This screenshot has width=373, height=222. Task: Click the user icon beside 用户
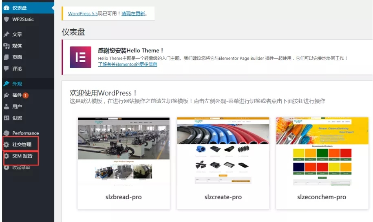7,107
